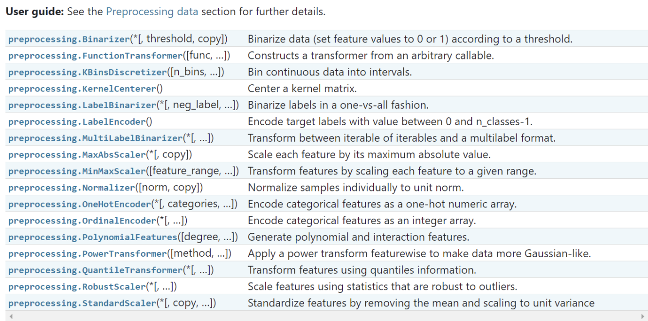Image resolution: width=648 pixels, height=321 pixels.
Task: Go to preprocessing.KernelCenterer page
Action: point(82,89)
